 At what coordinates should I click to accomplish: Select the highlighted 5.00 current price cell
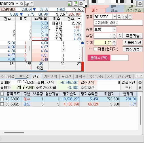pos(40,39)
